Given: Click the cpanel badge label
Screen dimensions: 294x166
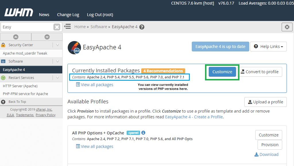Looking at the screenshot, I should pos(133,133).
